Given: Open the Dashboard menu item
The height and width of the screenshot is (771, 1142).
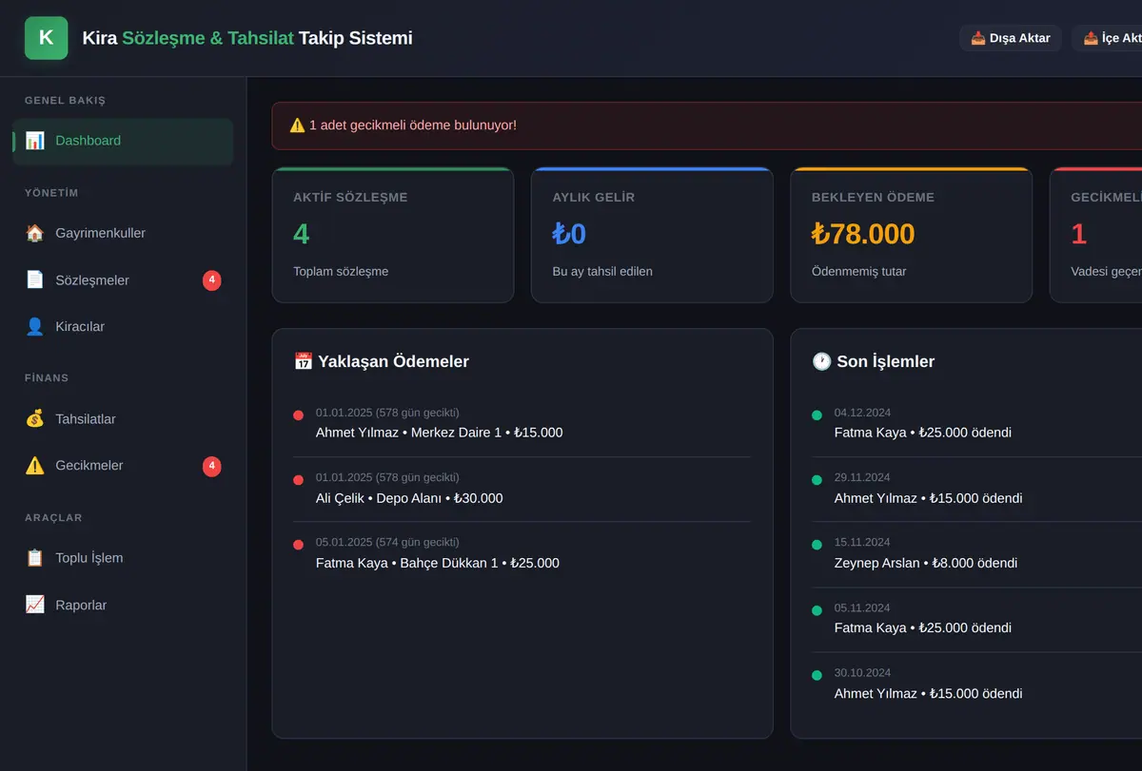Looking at the screenshot, I should point(123,141).
